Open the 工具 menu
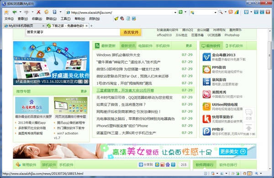Viewport: 274px width, 178px height. [65, 19]
